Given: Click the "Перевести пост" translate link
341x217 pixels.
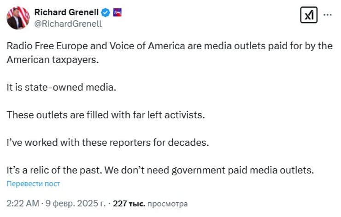Looking at the screenshot, I should [x=33, y=184].
